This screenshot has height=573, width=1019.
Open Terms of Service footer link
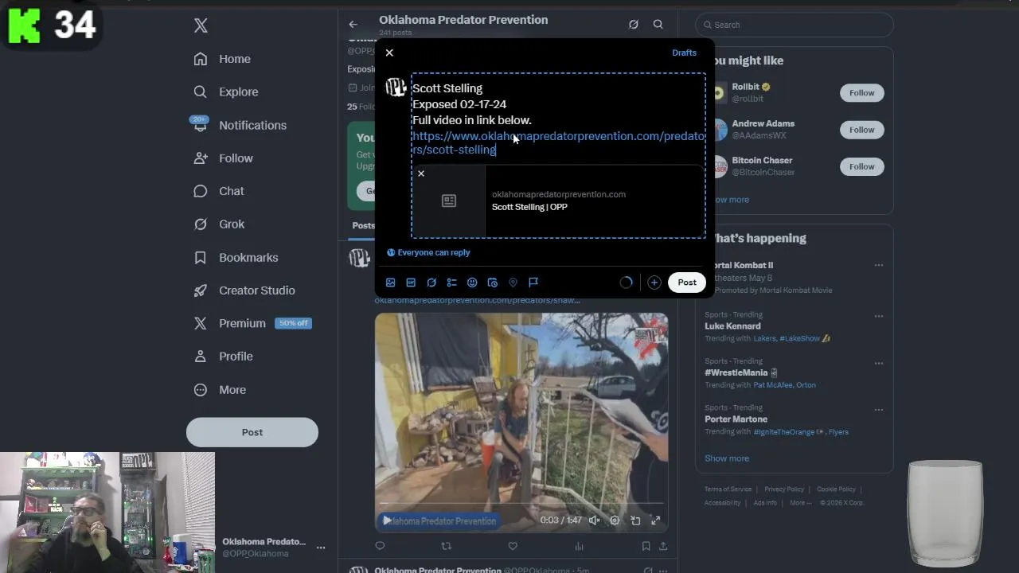[728, 489]
